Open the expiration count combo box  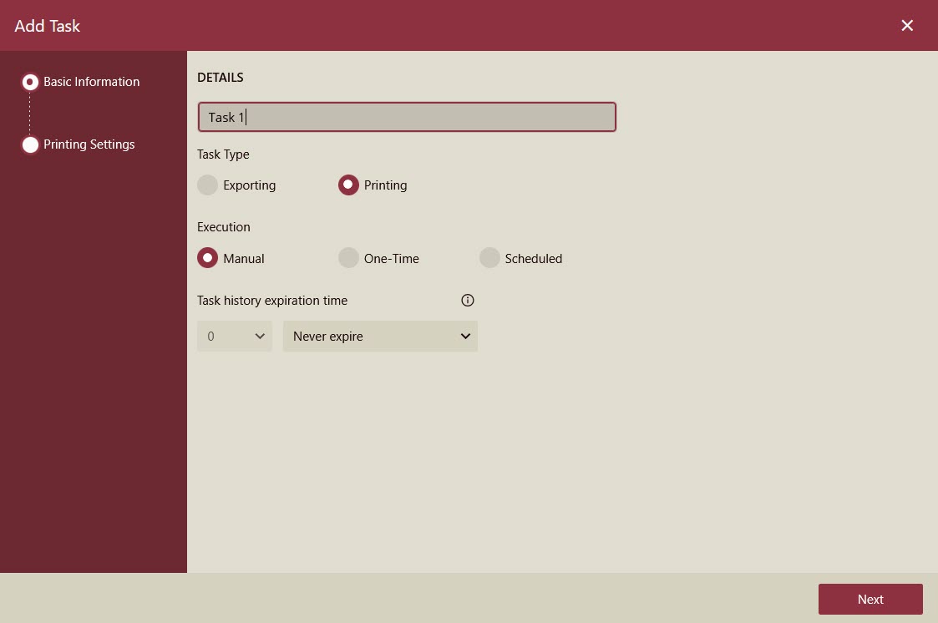(x=235, y=336)
